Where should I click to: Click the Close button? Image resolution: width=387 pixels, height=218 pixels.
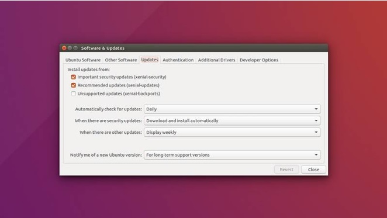(314, 169)
